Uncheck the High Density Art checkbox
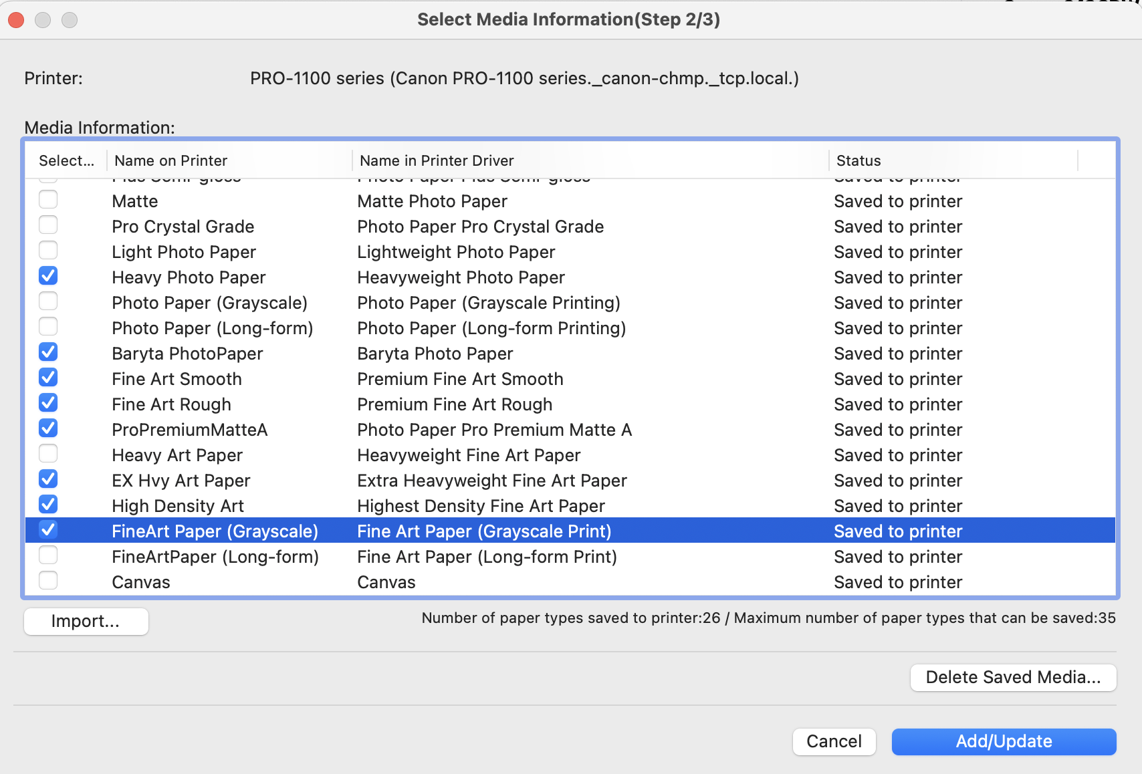 [47, 504]
